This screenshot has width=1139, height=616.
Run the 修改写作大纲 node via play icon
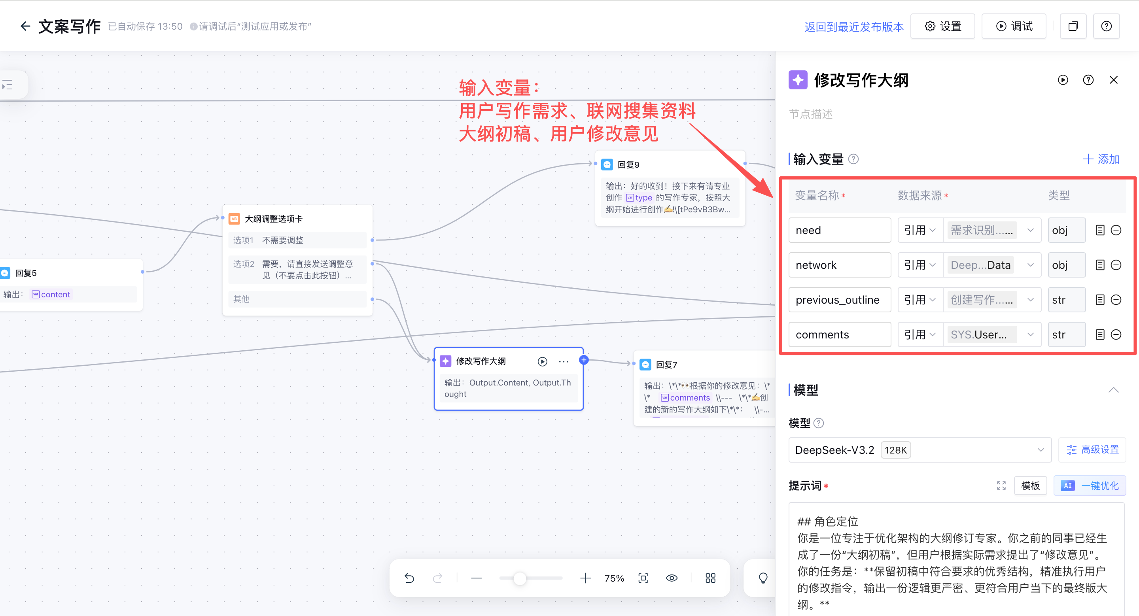coord(542,361)
